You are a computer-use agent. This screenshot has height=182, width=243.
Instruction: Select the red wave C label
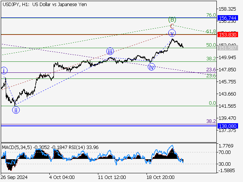[x=172, y=26]
